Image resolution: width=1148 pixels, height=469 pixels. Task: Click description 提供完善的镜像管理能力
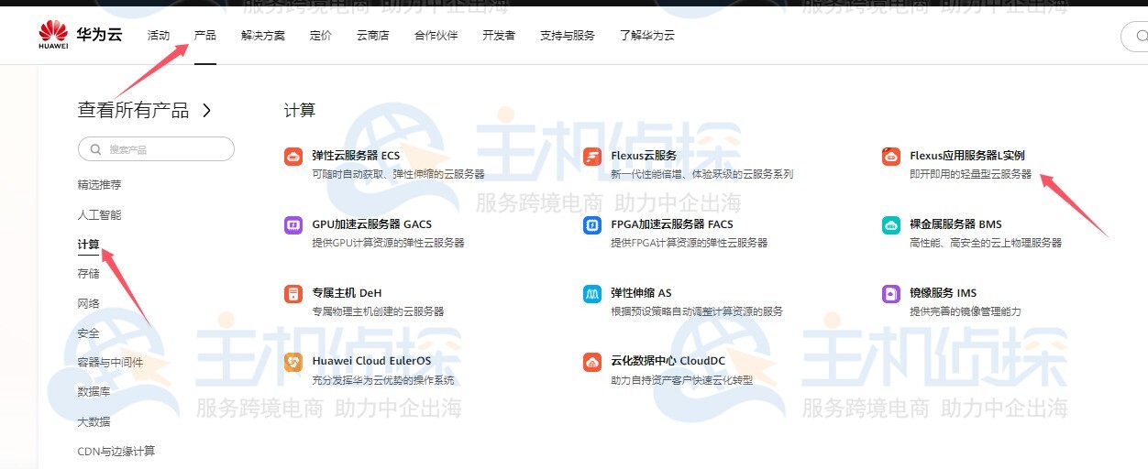(x=965, y=311)
